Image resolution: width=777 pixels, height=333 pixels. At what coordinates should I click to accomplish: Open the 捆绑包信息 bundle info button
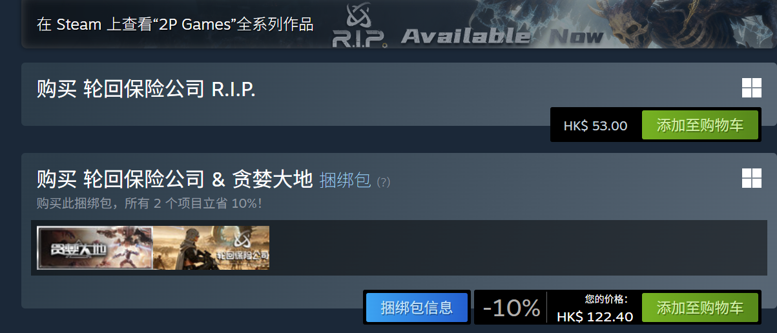417,307
